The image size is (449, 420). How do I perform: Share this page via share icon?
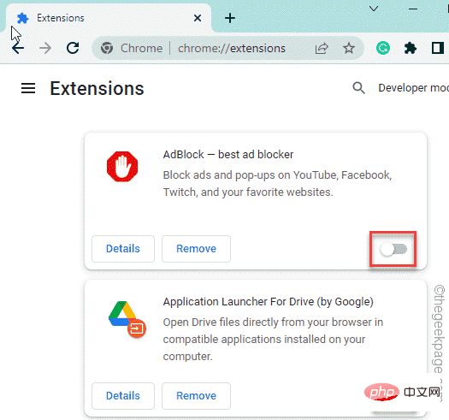[x=322, y=48]
